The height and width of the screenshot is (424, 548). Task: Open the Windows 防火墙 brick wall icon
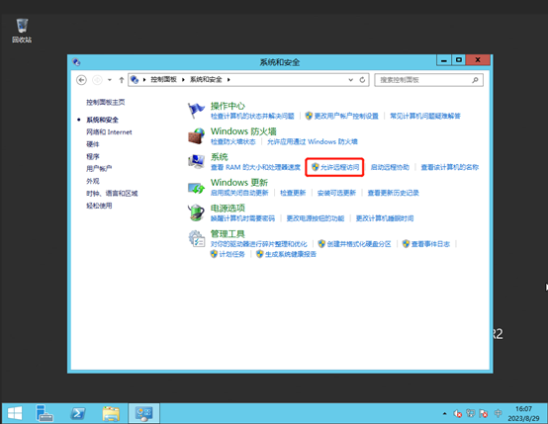pyautogui.click(x=196, y=135)
